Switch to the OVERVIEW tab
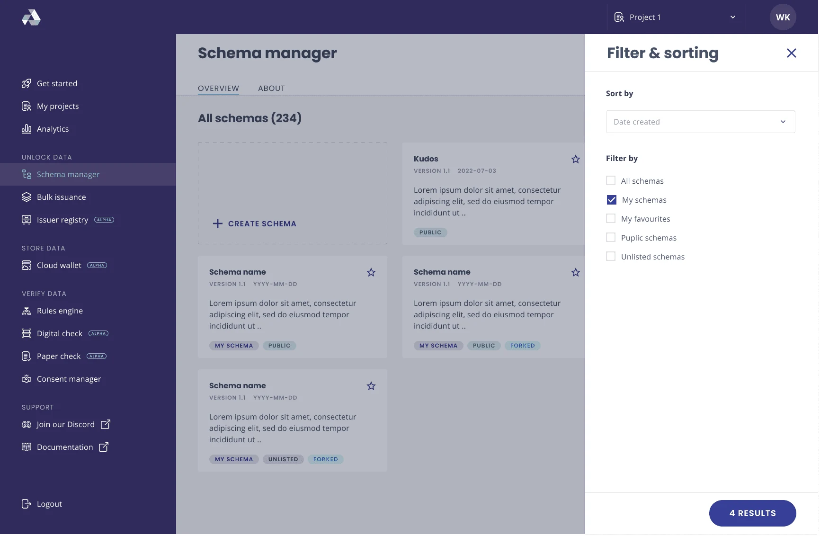This screenshot has height=536, width=820. (x=218, y=88)
